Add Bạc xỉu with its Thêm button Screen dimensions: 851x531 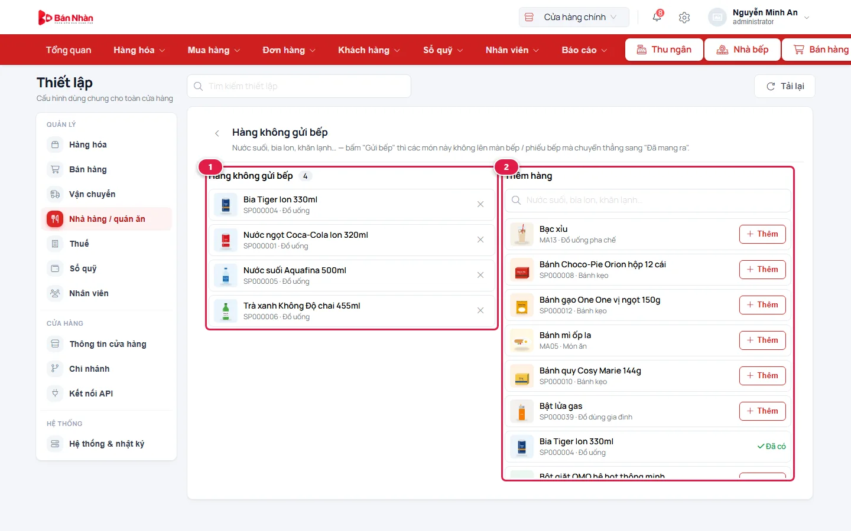tap(762, 234)
